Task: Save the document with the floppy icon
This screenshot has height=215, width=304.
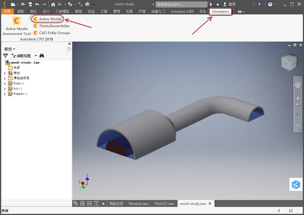Action: click(x=30, y=4)
